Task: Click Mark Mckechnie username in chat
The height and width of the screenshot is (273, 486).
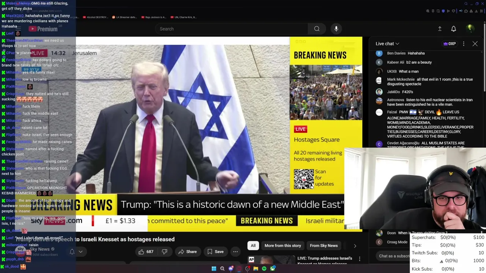Action: coord(401,79)
